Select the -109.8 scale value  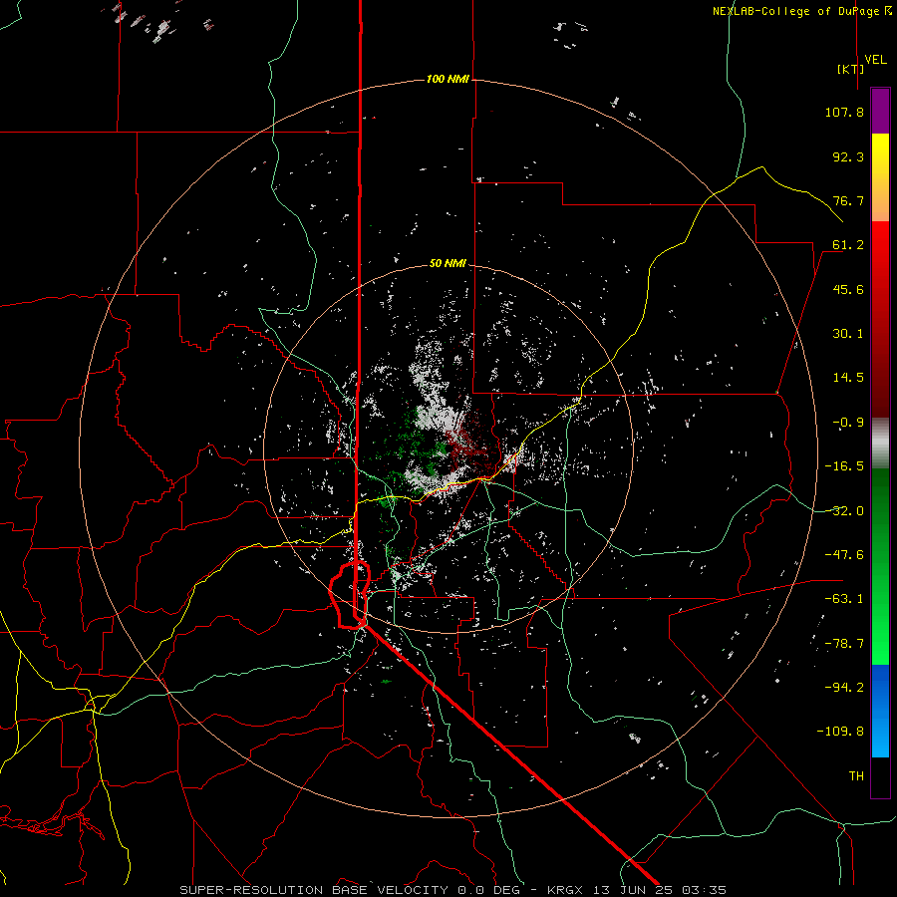[x=840, y=732]
